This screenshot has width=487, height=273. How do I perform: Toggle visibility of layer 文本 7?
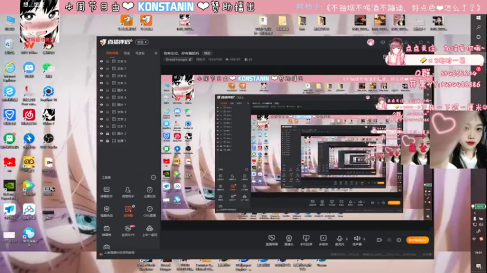point(101,69)
